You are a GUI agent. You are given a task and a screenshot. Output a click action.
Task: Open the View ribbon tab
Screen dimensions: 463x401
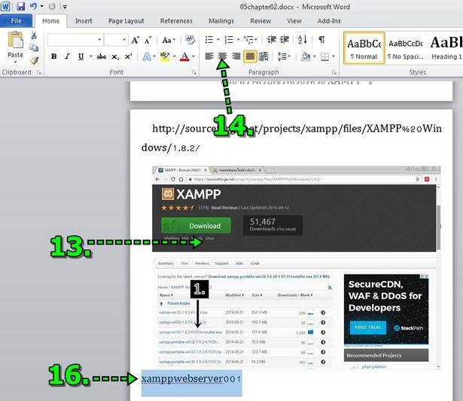click(294, 21)
